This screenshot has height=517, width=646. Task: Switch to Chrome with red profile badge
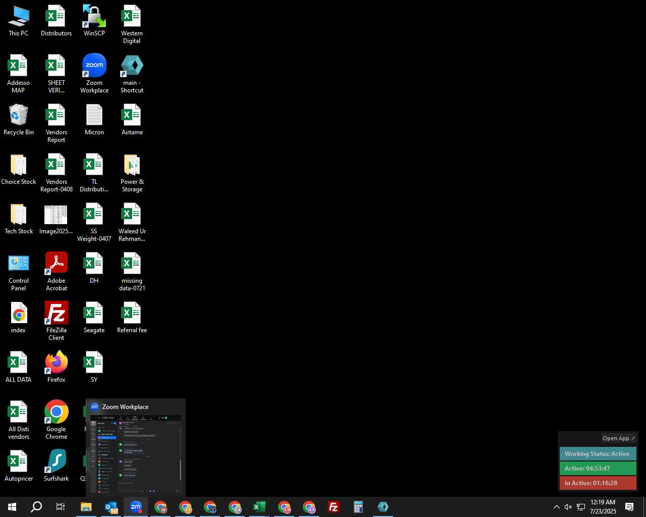(284, 507)
